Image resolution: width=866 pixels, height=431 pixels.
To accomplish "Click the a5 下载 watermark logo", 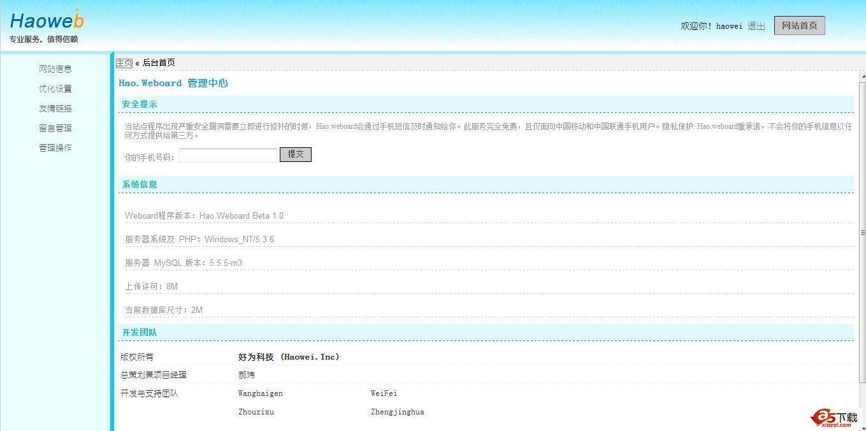I will pos(834,418).
